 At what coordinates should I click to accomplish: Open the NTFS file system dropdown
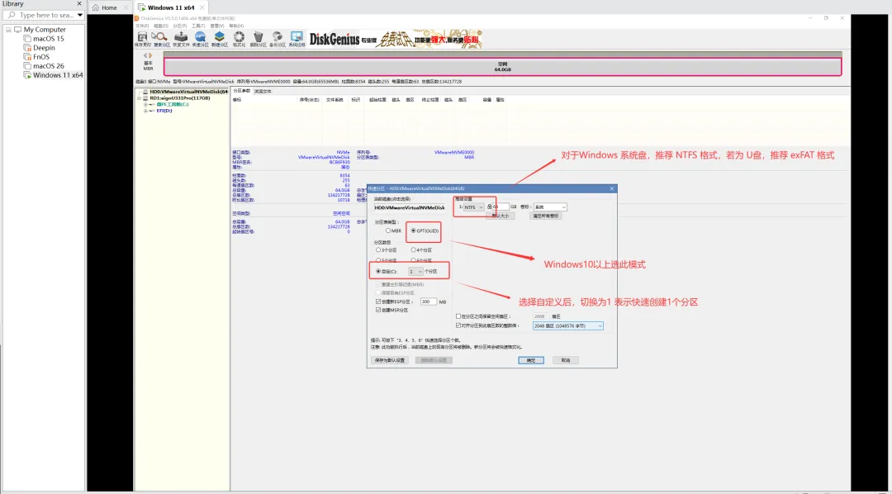pos(473,207)
